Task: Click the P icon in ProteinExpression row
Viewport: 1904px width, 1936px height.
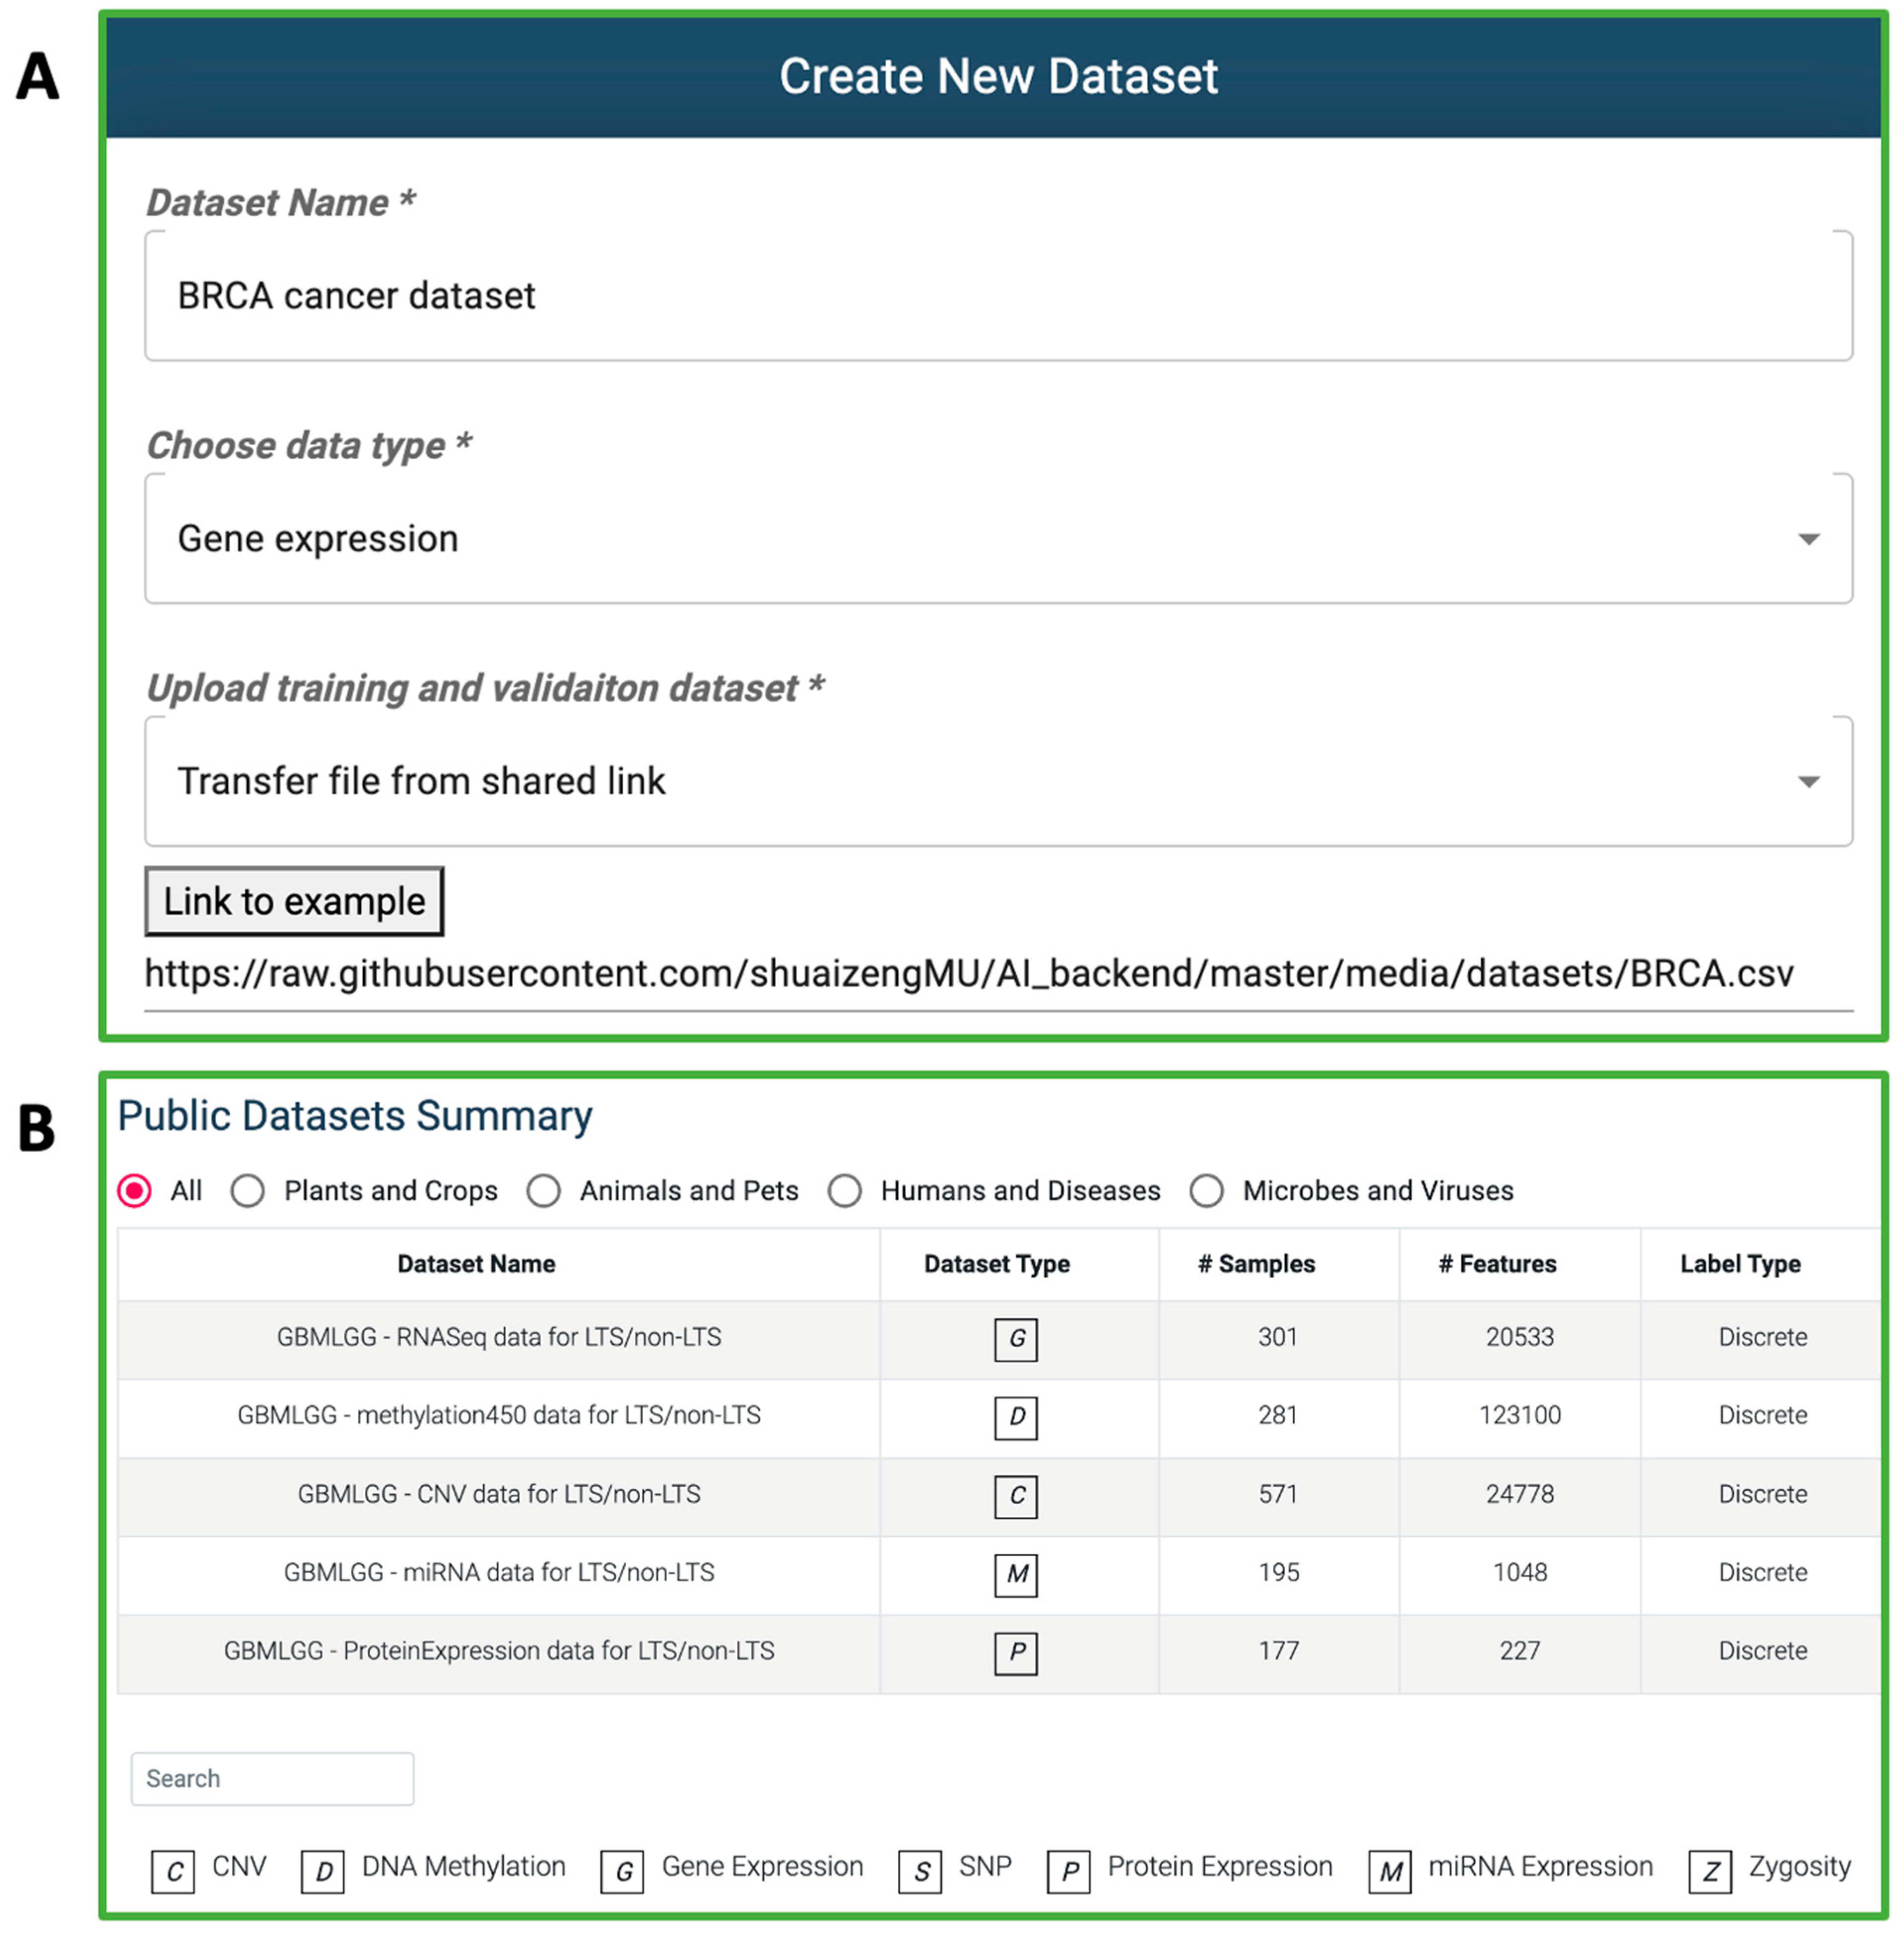Action: 1016,1652
